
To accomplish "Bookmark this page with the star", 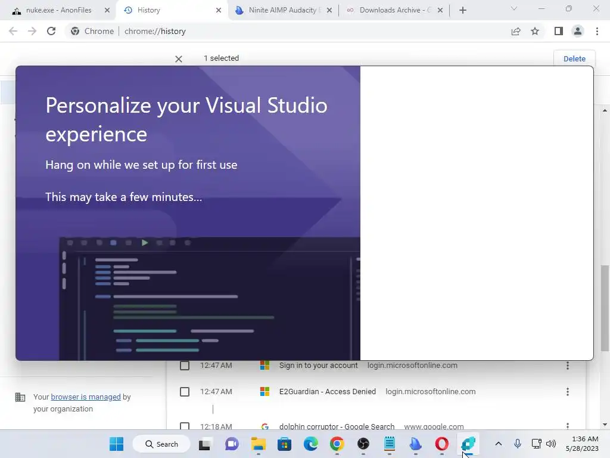I will (x=535, y=31).
